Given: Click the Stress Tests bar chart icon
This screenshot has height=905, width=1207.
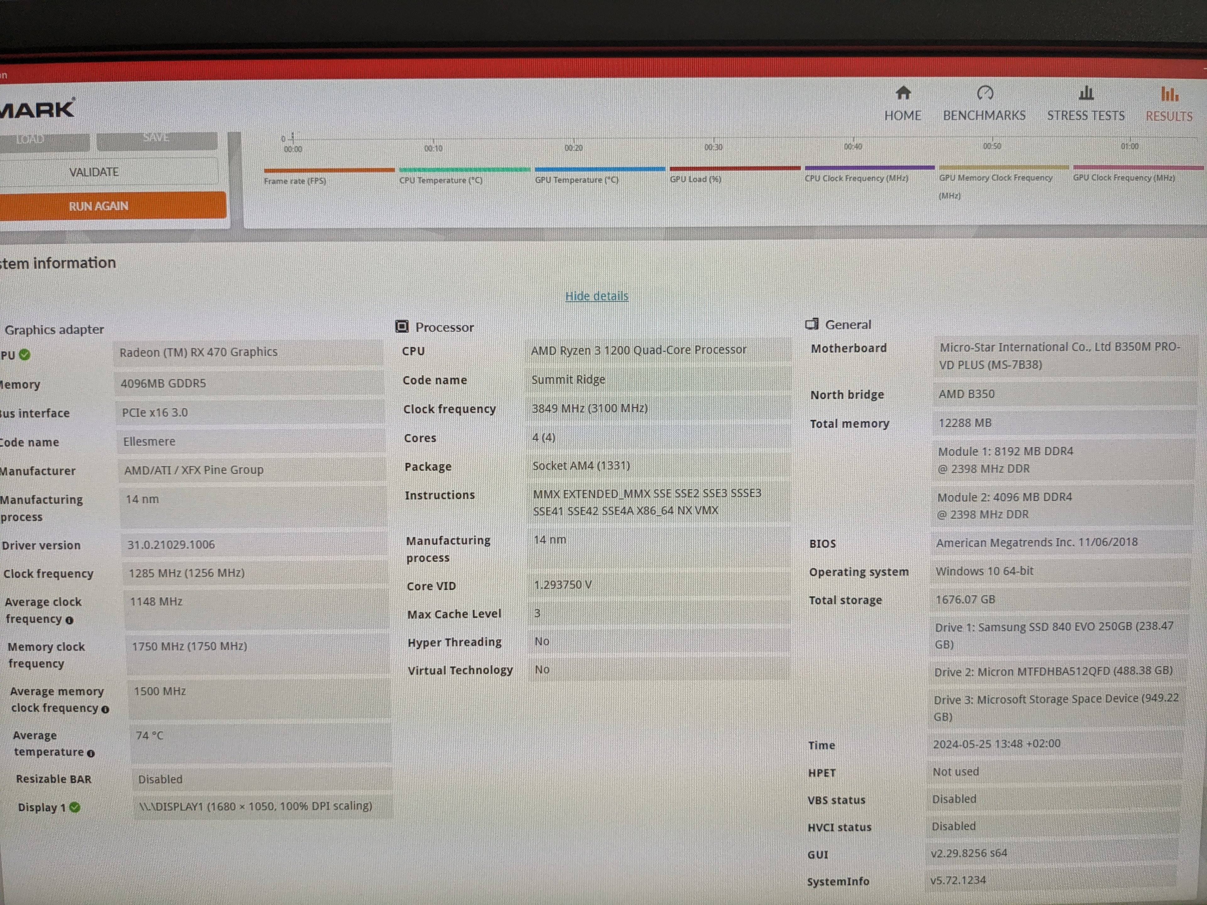Looking at the screenshot, I should coord(1086,93).
